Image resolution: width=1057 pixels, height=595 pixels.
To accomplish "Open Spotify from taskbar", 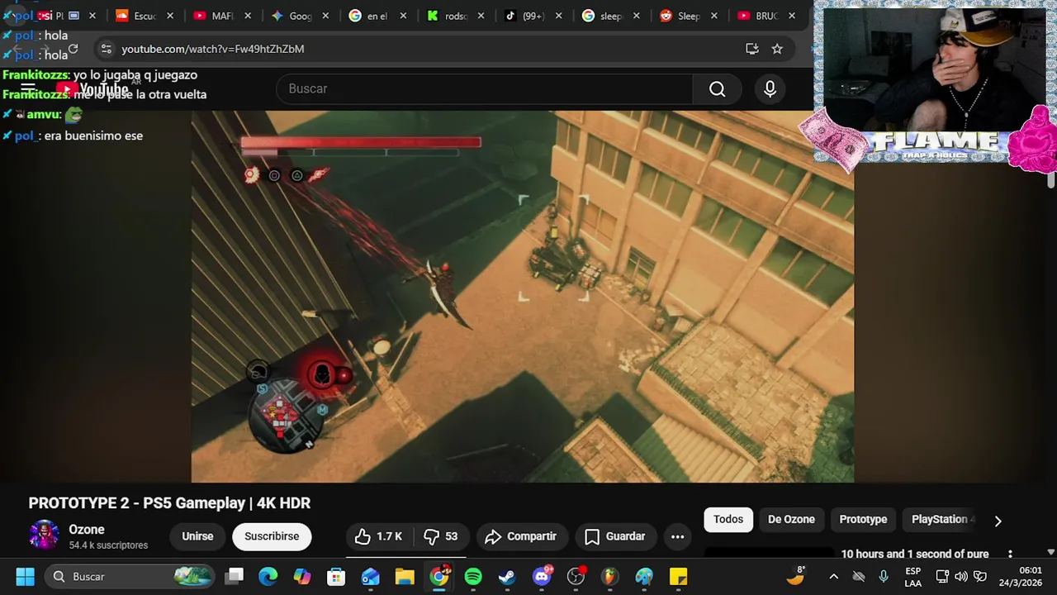I will pos(473,576).
